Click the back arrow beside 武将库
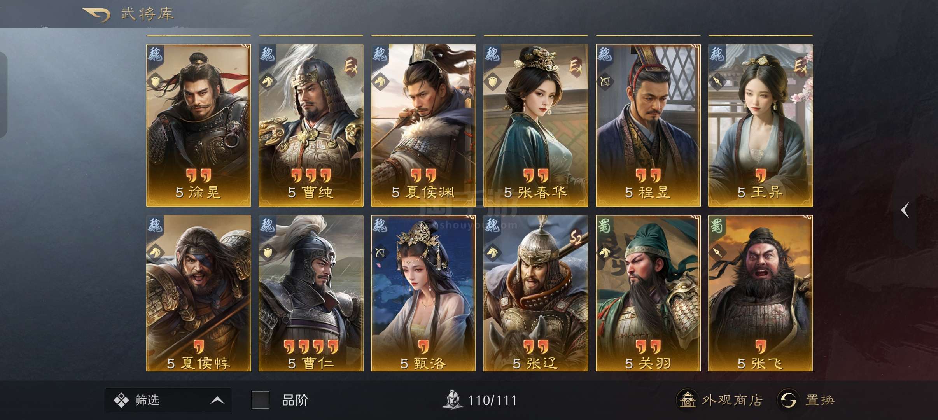Screen dimensions: 938x420 [96, 14]
